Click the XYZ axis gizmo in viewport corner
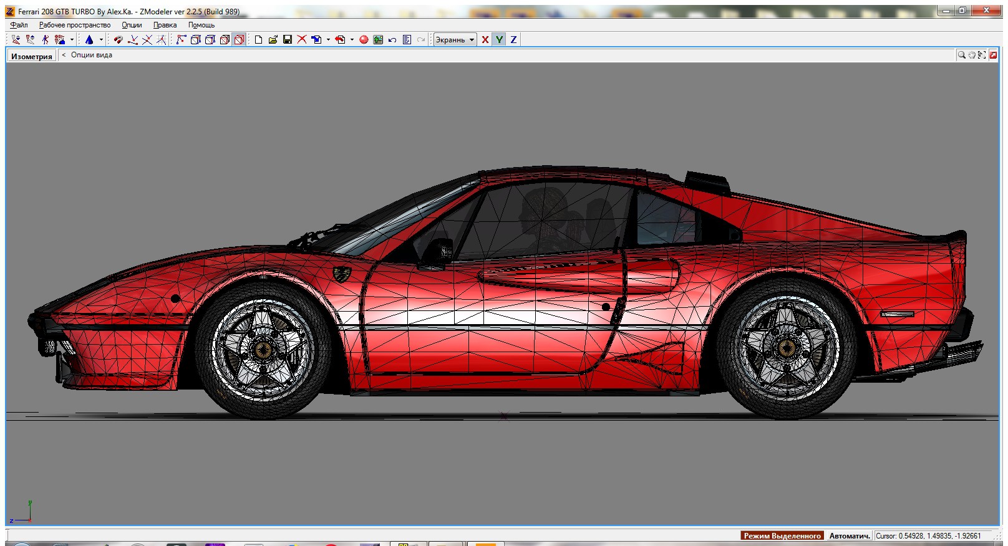Image resolution: width=1008 pixels, height=546 pixels. click(21, 512)
